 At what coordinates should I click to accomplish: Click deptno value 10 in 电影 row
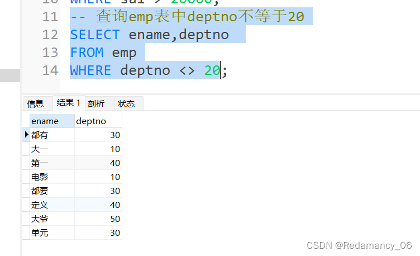pyautogui.click(x=98, y=177)
